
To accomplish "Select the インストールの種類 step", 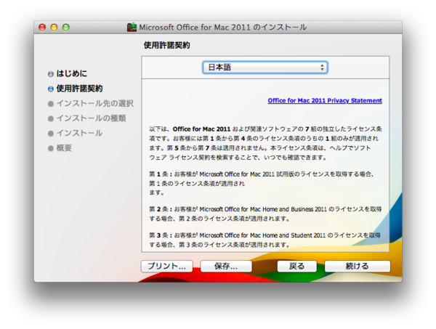I will click(92, 118).
